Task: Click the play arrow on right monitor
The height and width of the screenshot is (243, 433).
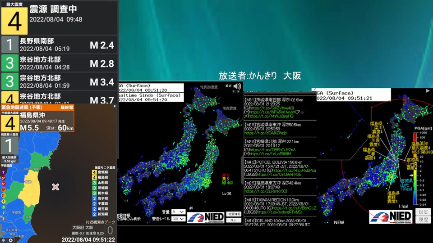Action: tap(428, 90)
